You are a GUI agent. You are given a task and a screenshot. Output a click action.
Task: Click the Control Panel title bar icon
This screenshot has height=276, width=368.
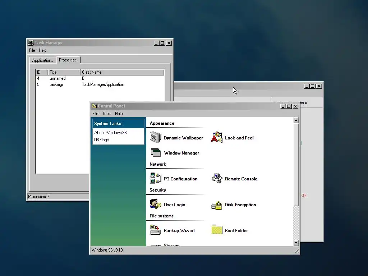(94, 106)
